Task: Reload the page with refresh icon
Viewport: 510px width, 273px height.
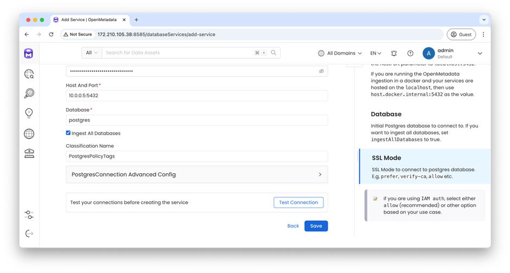Action: point(51,35)
